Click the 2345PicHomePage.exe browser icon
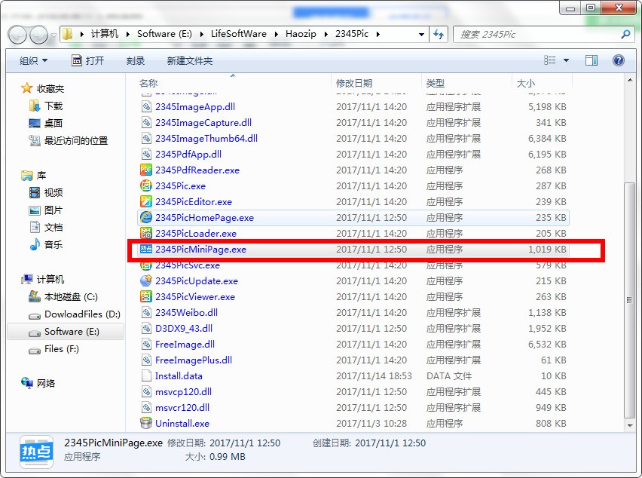642x478 pixels. 145,217
